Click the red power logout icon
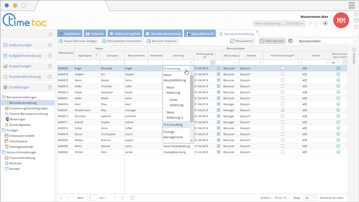The image size is (359, 202). click(356, 27)
